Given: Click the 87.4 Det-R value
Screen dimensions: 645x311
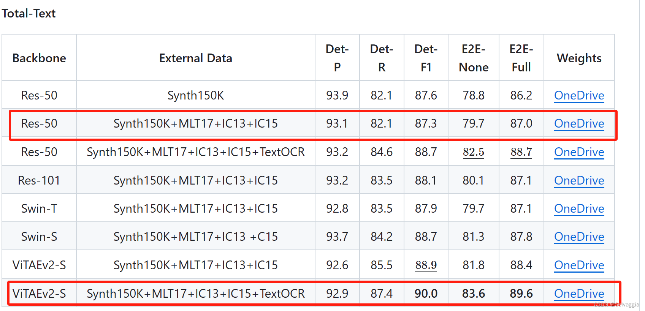Looking at the screenshot, I should [382, 294].
